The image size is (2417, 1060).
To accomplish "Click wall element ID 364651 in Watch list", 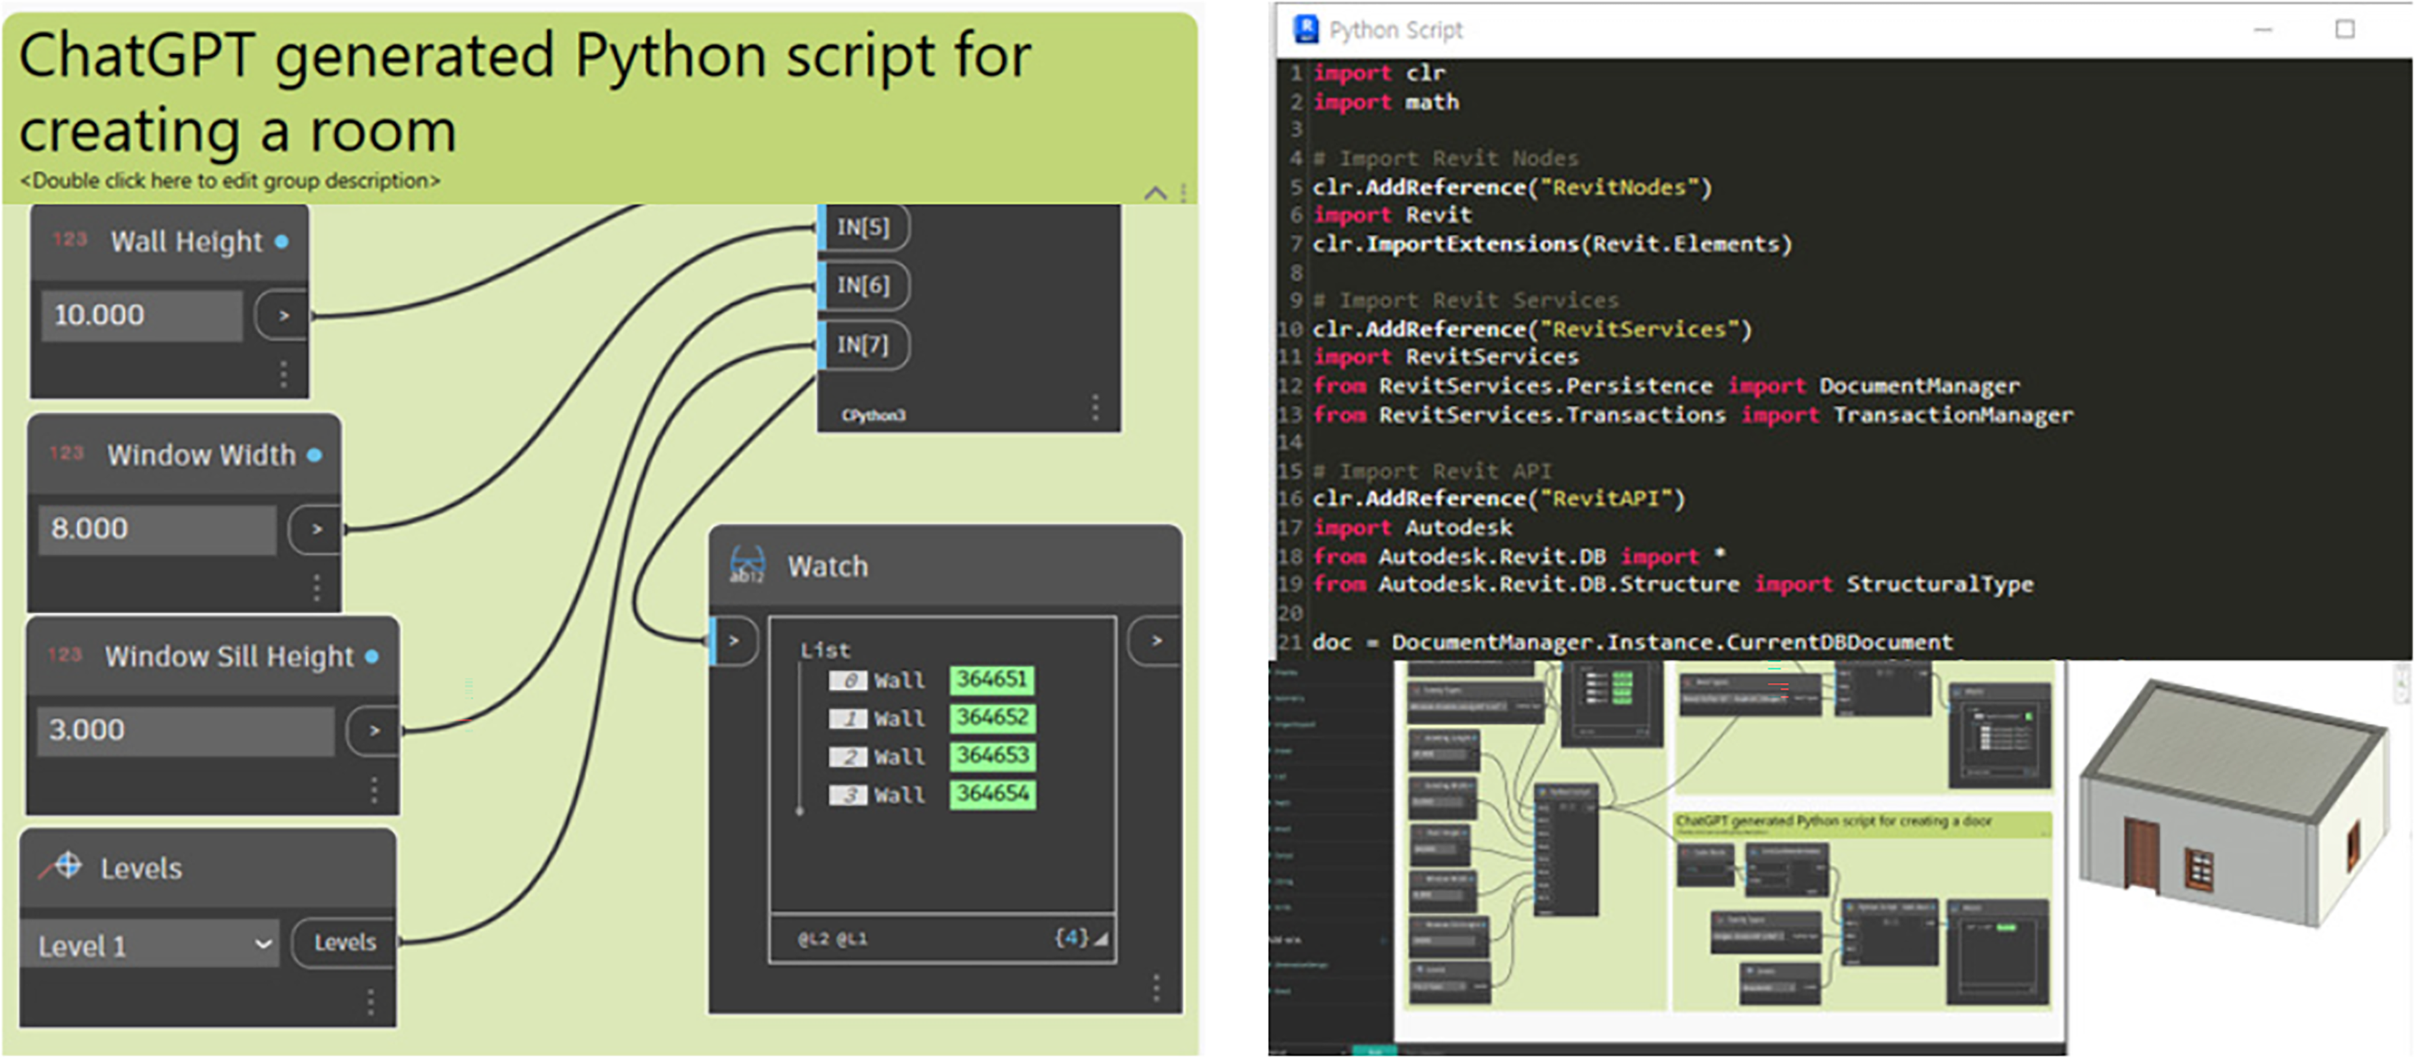I will tap(992, 679).
